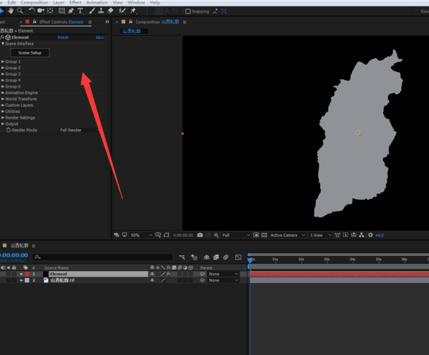
Task: Enable the Snapping checkbox
Action: 188,11
